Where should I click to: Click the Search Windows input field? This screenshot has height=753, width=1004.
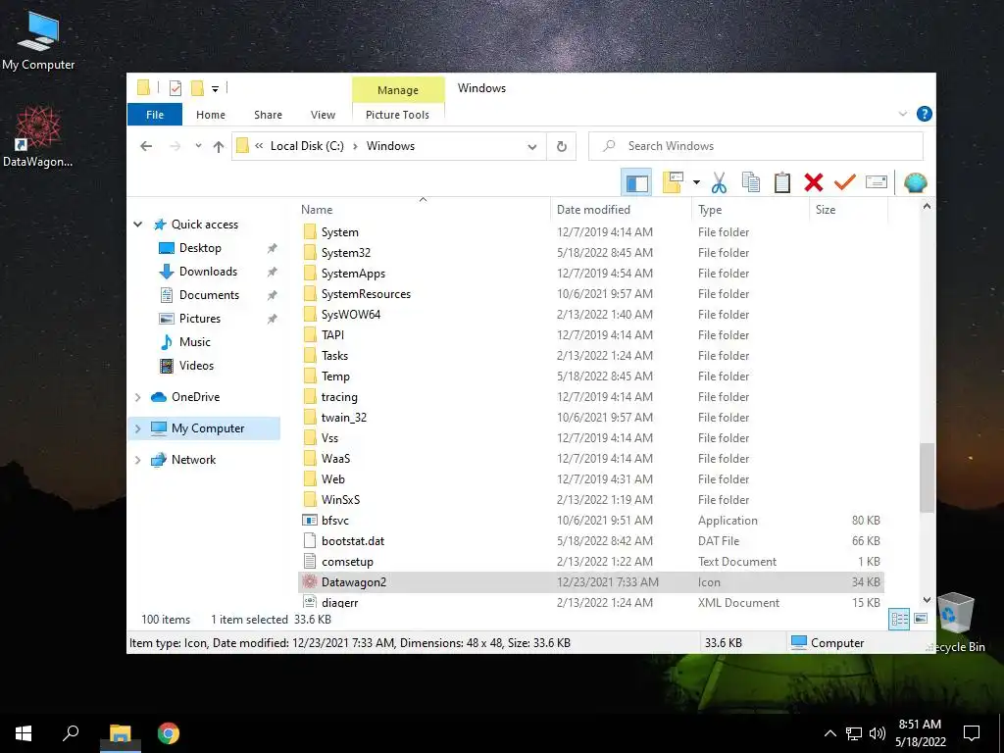pos(756,146)
